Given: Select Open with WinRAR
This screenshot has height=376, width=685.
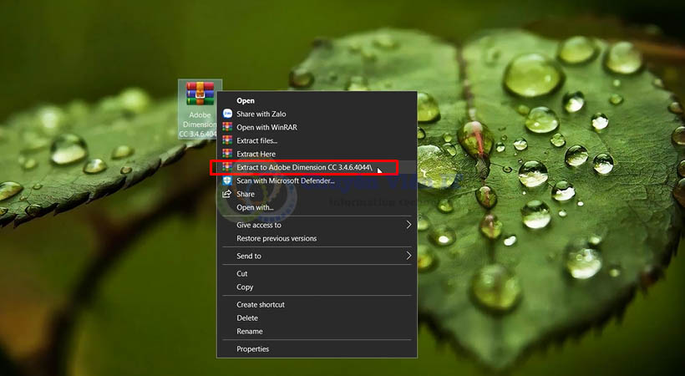Looking at the screenshot, I should [267, 127].
